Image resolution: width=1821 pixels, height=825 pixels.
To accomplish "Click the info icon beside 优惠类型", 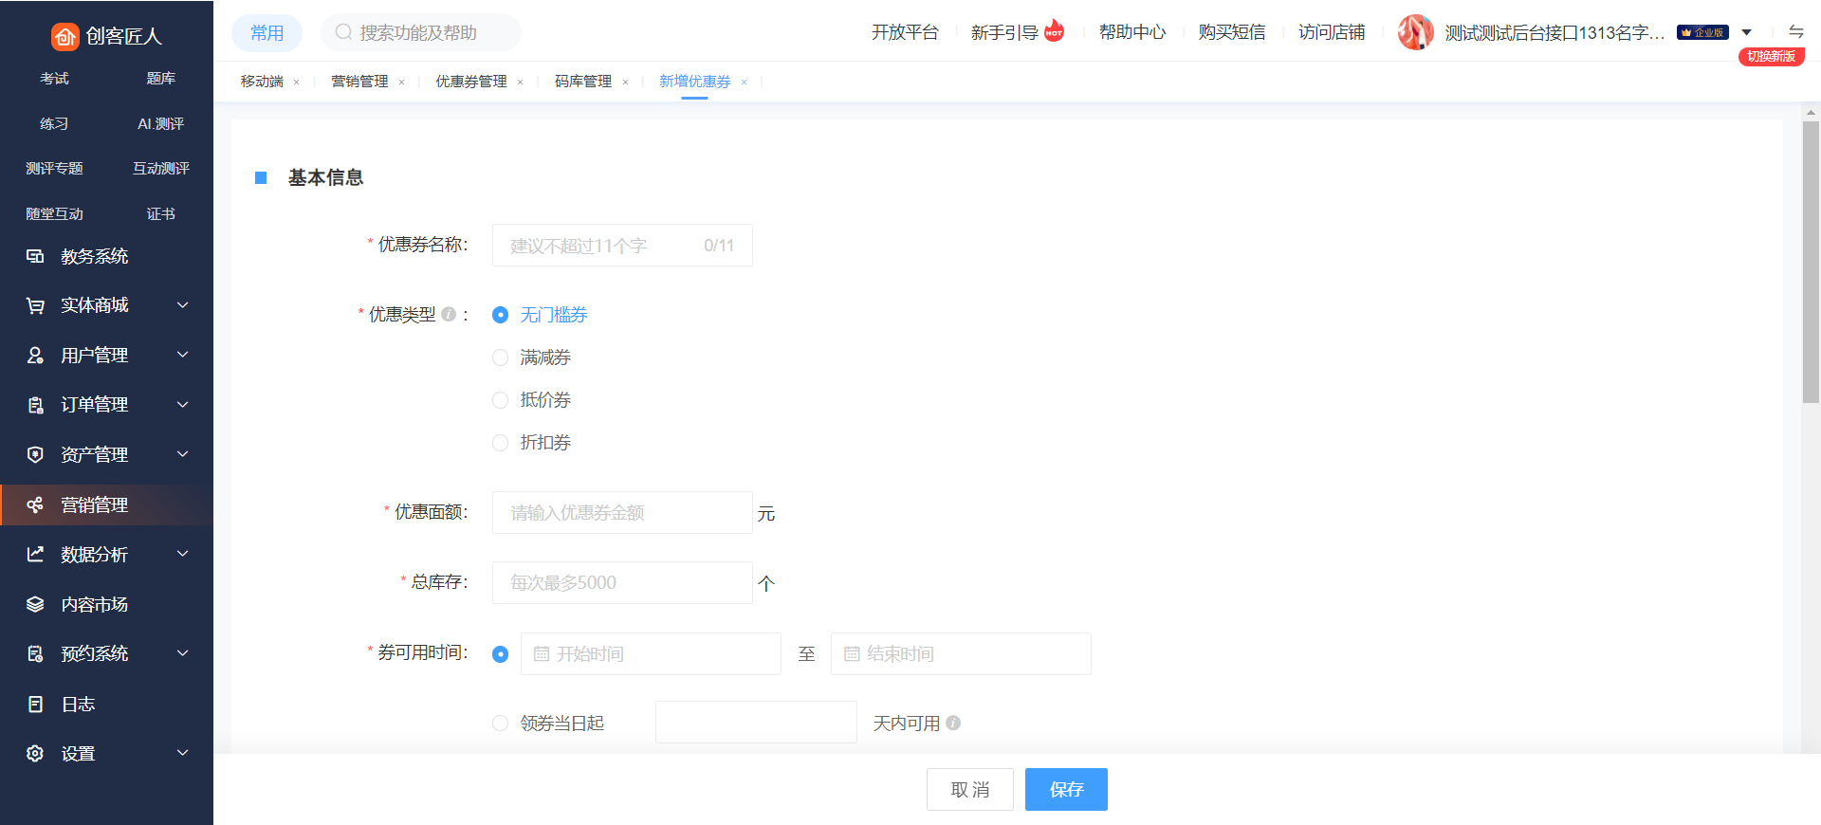I will pos(449,314).
